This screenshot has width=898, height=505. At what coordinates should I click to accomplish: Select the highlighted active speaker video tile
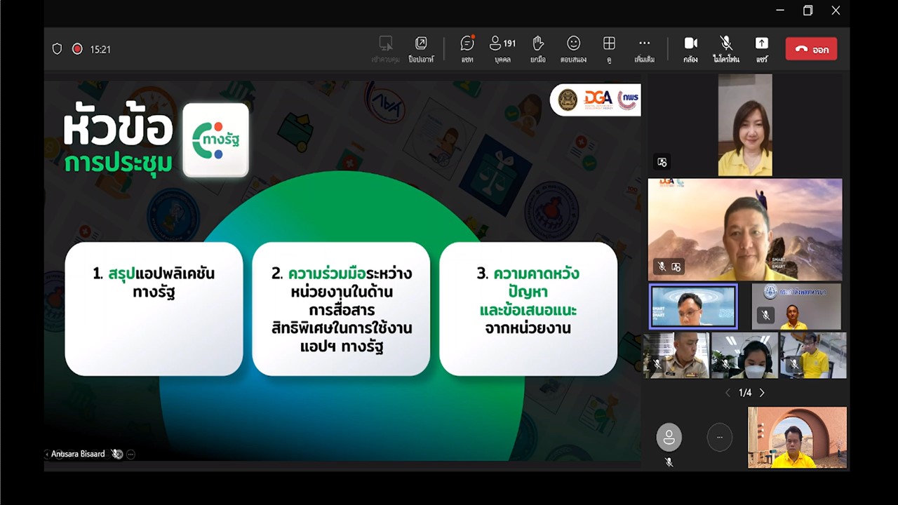(x=693, y=307)
